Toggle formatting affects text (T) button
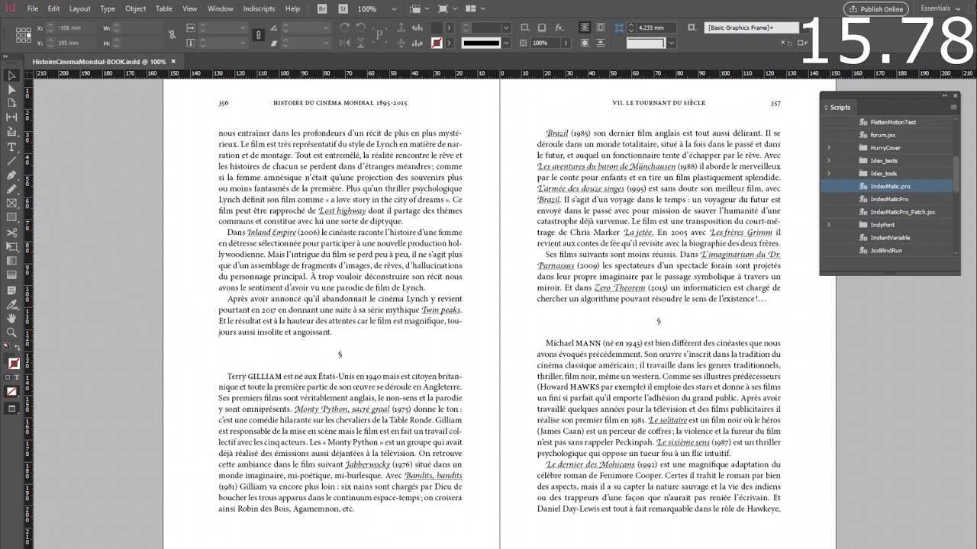 click(x=18, y=377)
